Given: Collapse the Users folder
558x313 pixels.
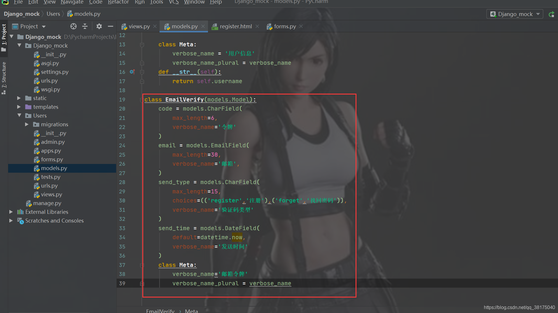Looking at the screenshot, I should click(x=19, y=116).
